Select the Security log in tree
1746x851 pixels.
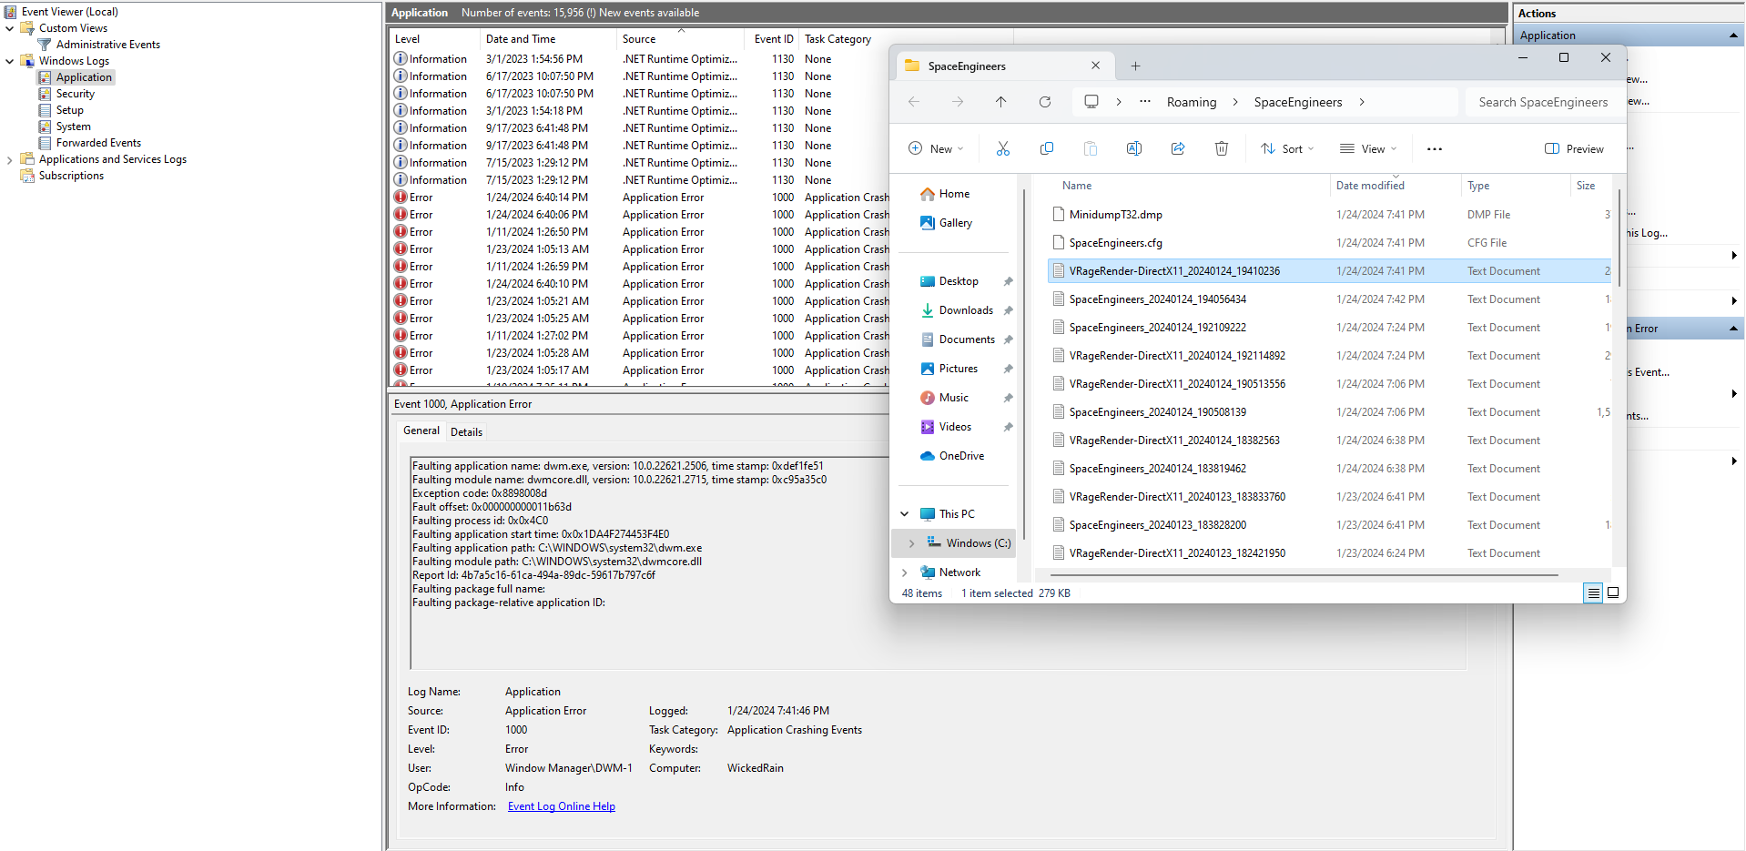click(x=75, y=94)
